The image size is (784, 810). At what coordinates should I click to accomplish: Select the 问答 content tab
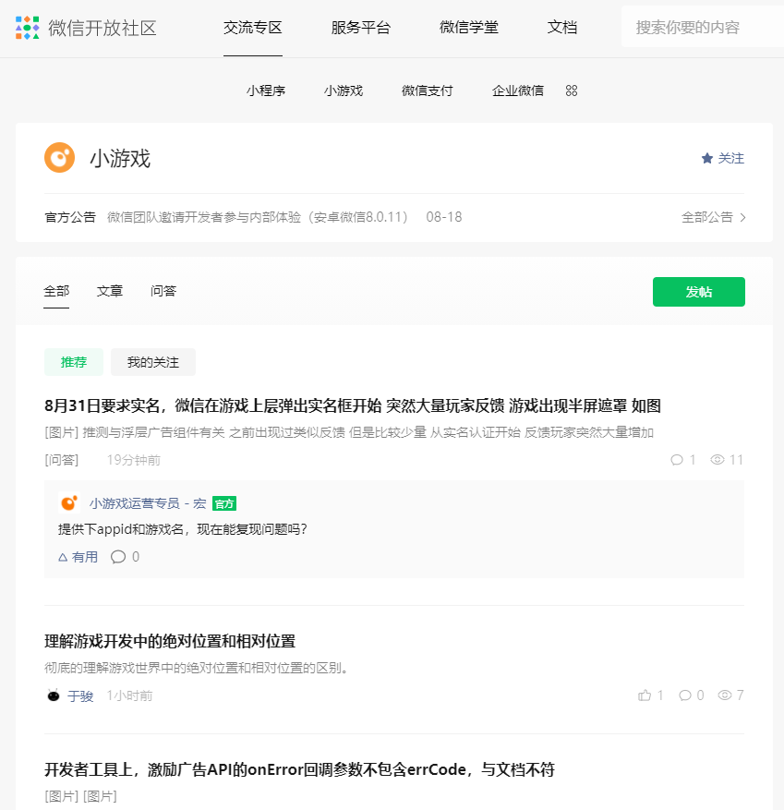tap(163, 291)
